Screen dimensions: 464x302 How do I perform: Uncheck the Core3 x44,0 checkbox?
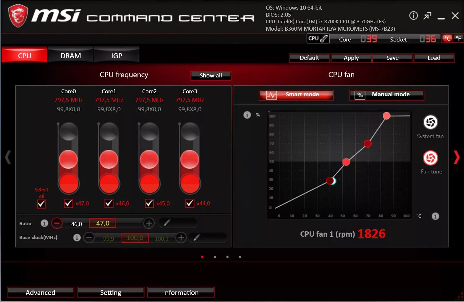pos(190,203)
